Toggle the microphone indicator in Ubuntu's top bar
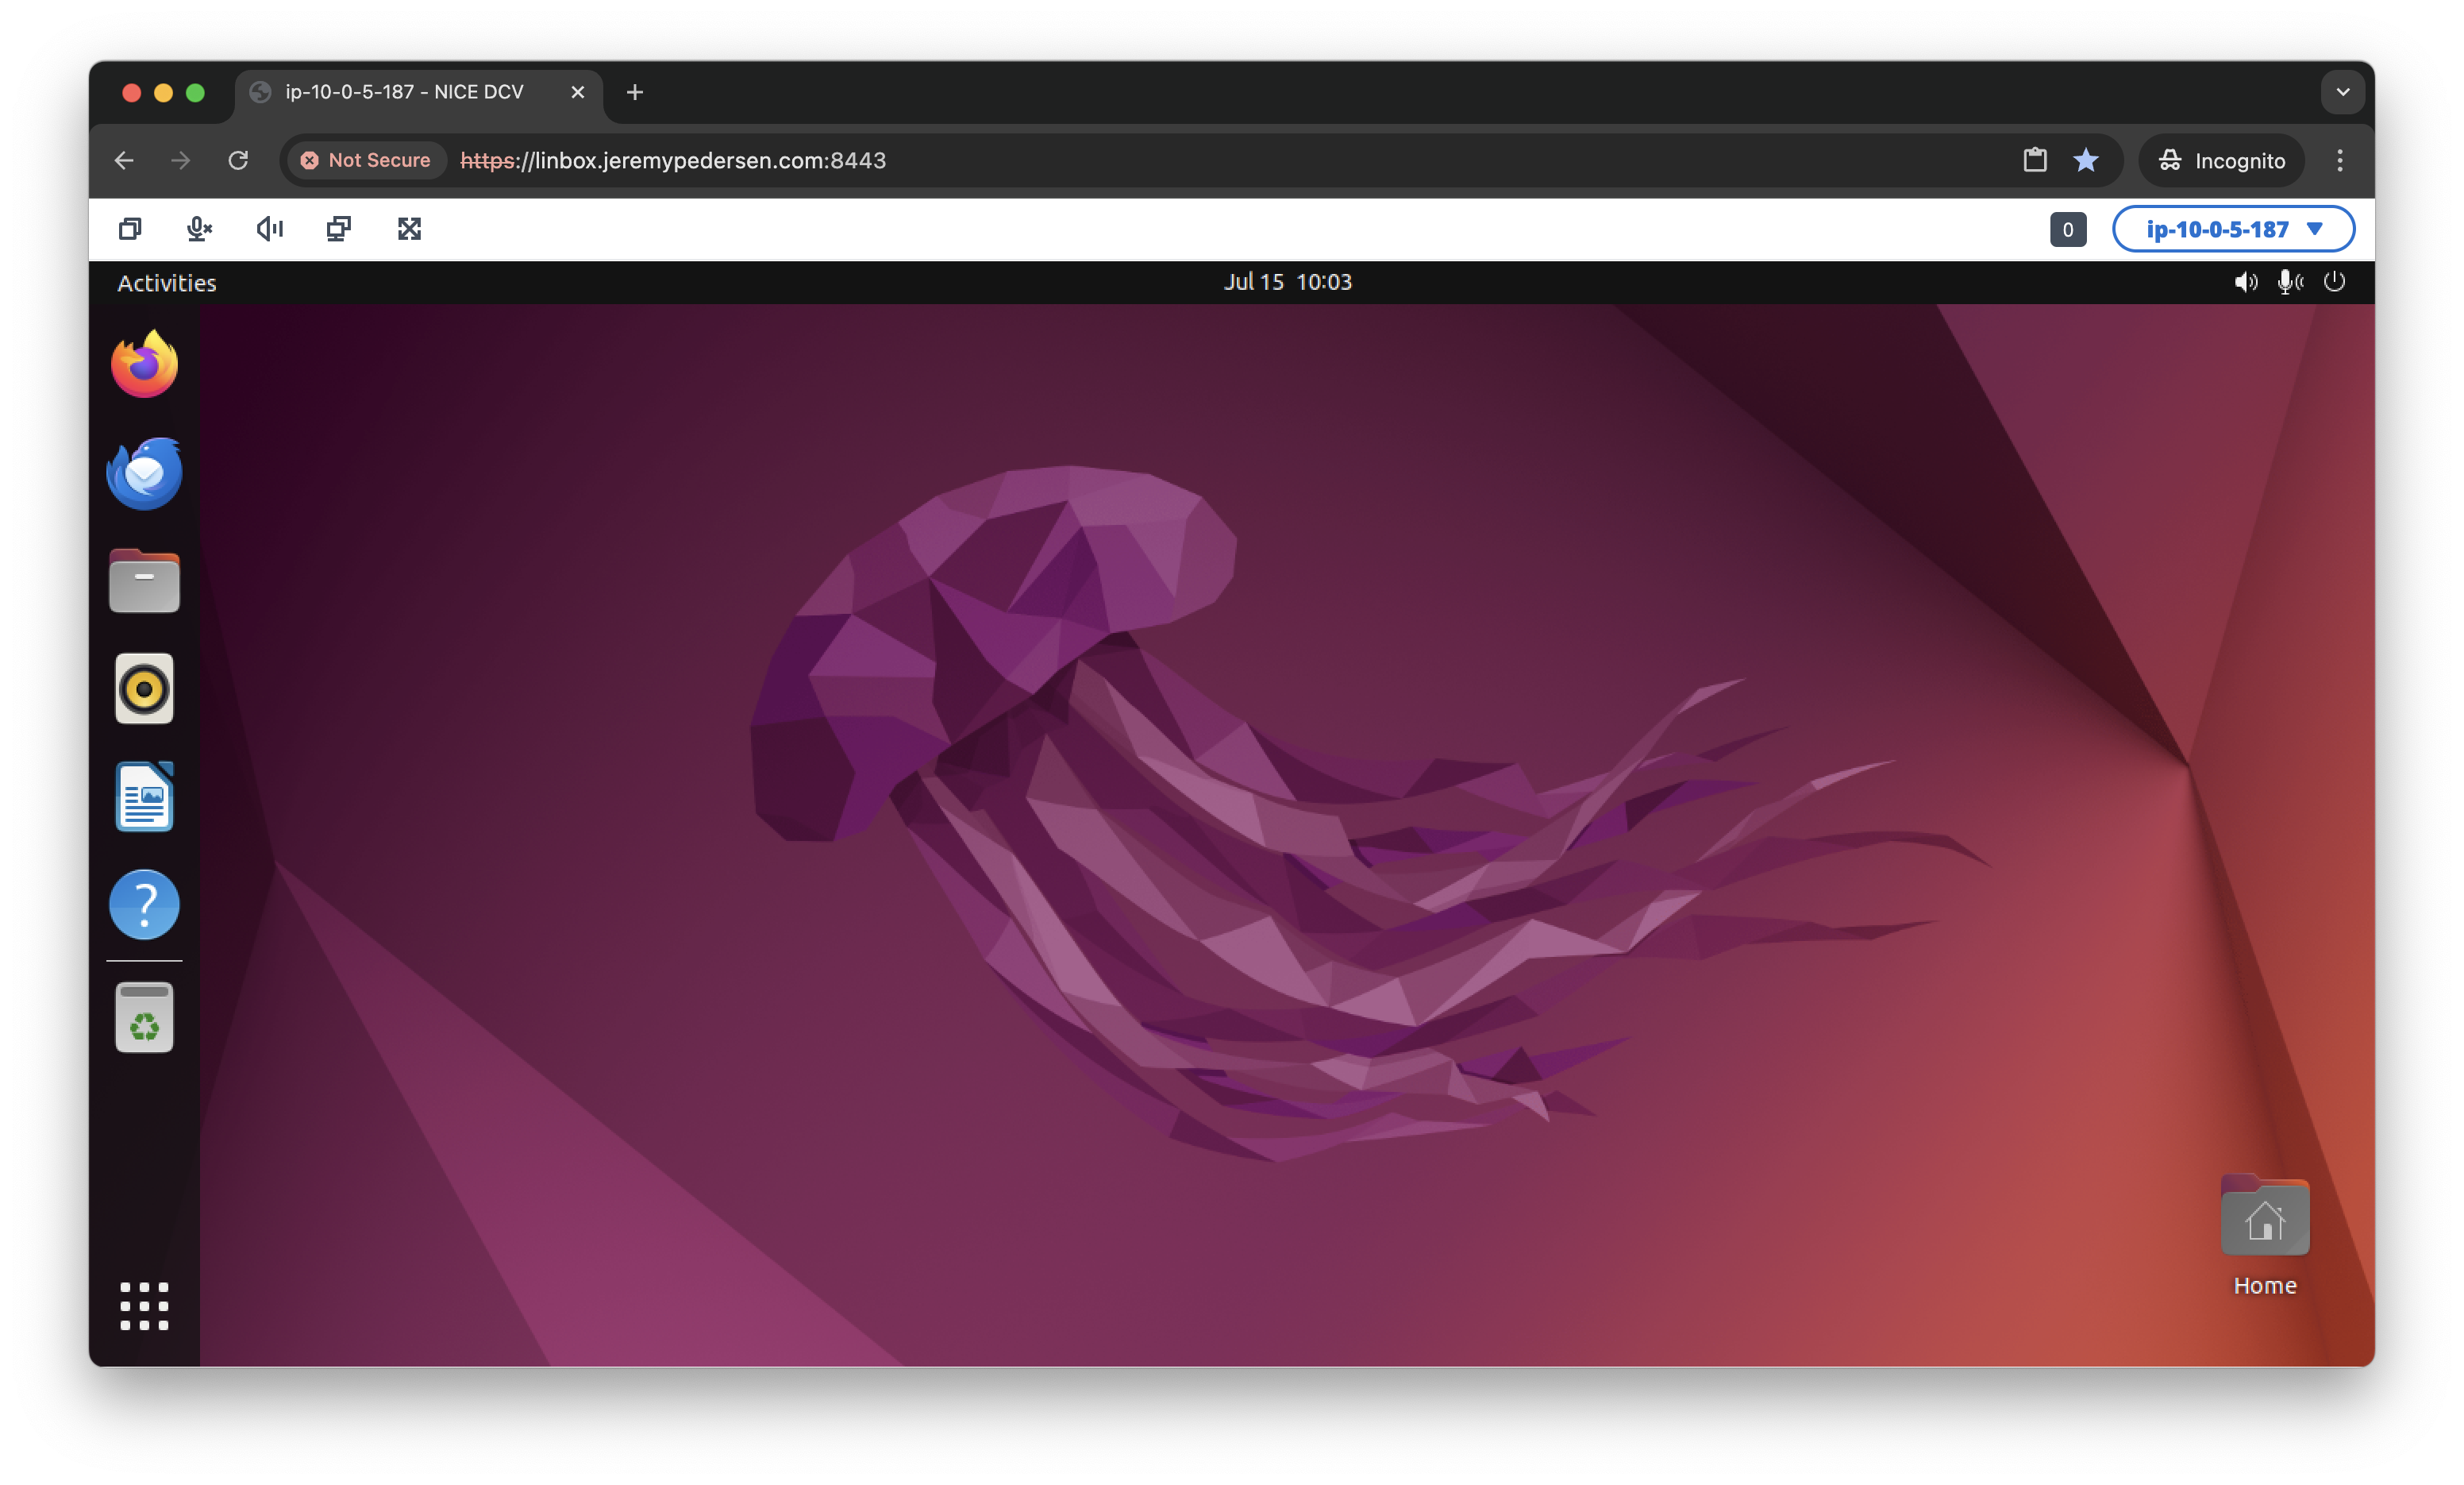The height and width of the screenshot is (1485, 2464). [x=2290, y=281]
